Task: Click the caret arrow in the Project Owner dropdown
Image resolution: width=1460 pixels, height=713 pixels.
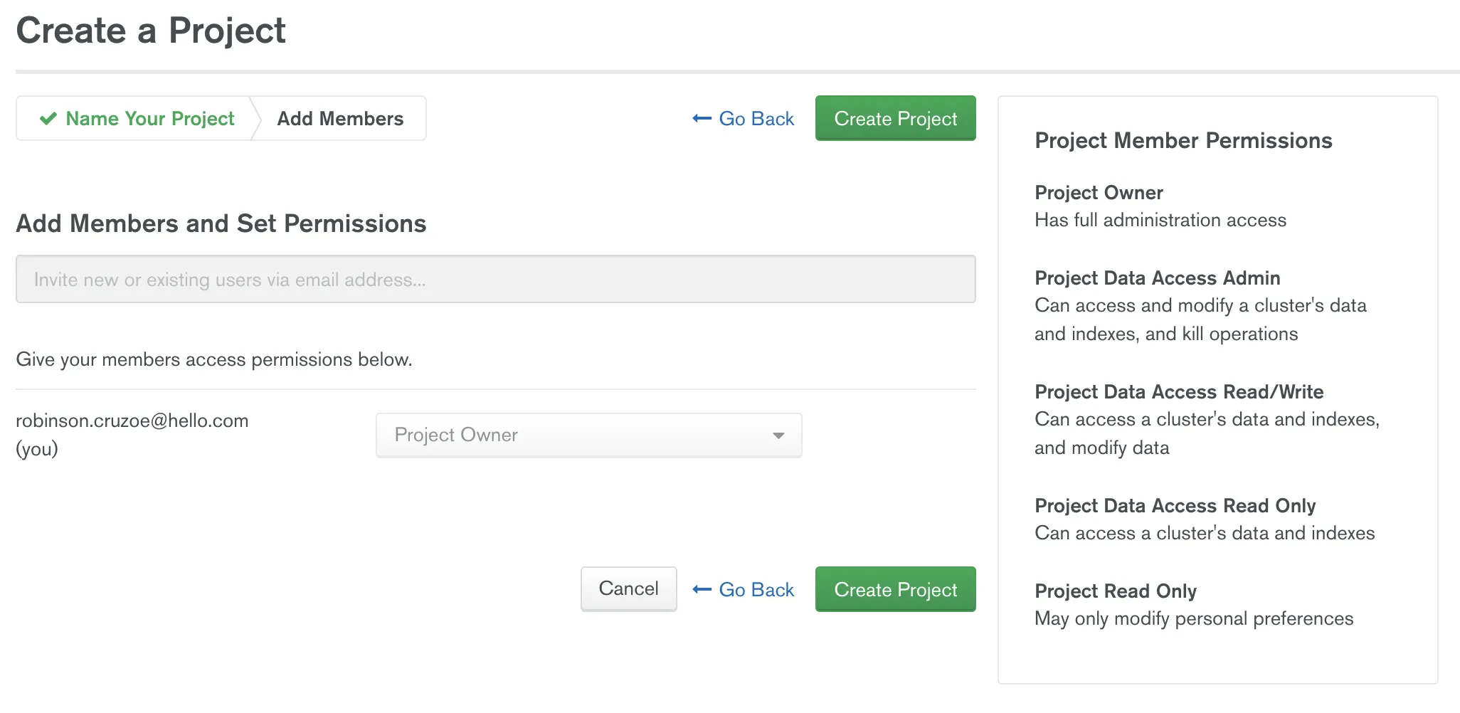Action: [x=778, y=435]
